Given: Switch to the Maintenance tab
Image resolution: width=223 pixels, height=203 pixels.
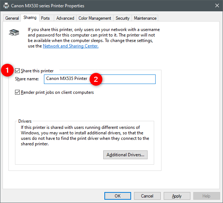Looking at the screenshot, I should click(x=145, y=18).
